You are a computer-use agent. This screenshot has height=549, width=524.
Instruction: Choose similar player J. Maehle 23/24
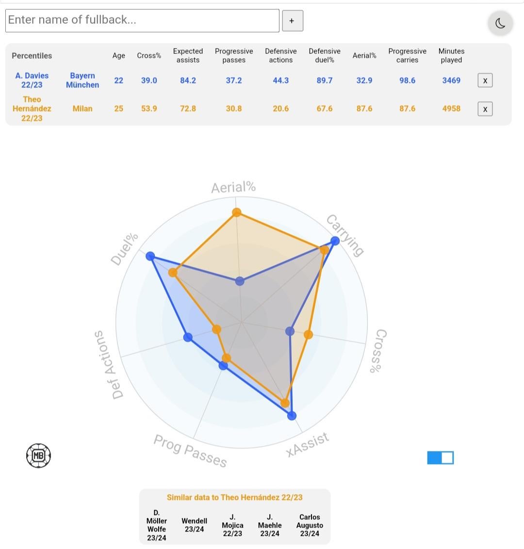[x=270, y=525]
